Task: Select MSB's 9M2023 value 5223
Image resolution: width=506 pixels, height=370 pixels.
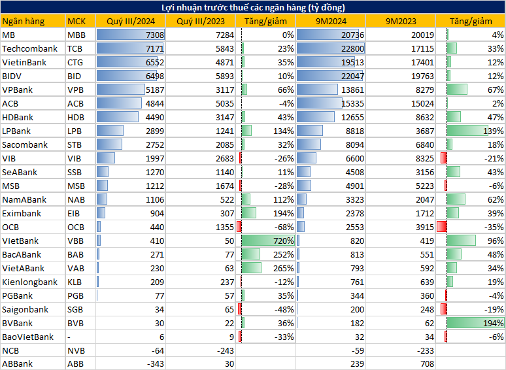Action: [x=401, y=186]
